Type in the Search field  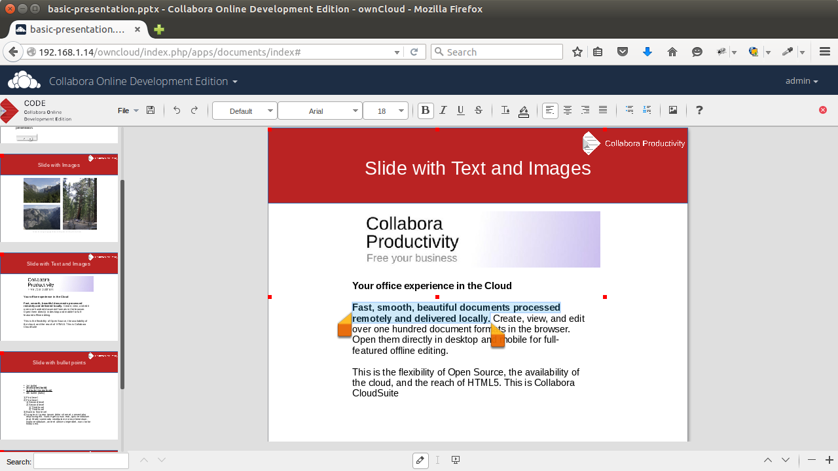(x=81, y=461)
